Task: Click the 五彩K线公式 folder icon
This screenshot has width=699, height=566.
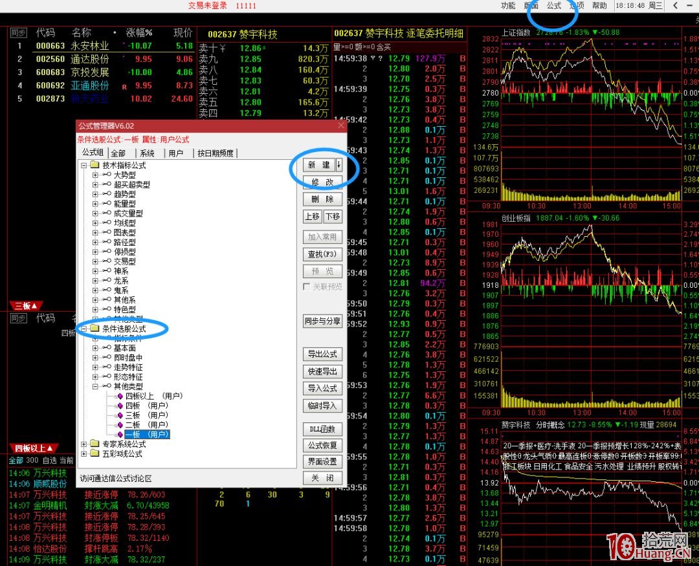Action: tap(94, 454)
